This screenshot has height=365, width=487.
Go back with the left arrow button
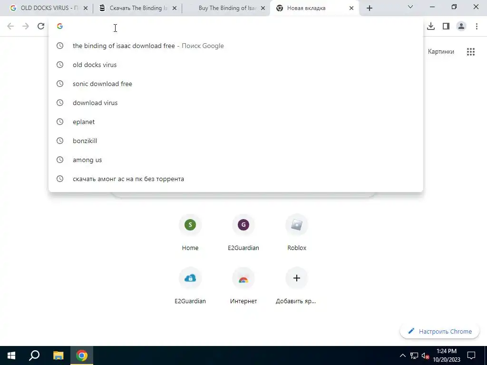click(10, 27)
